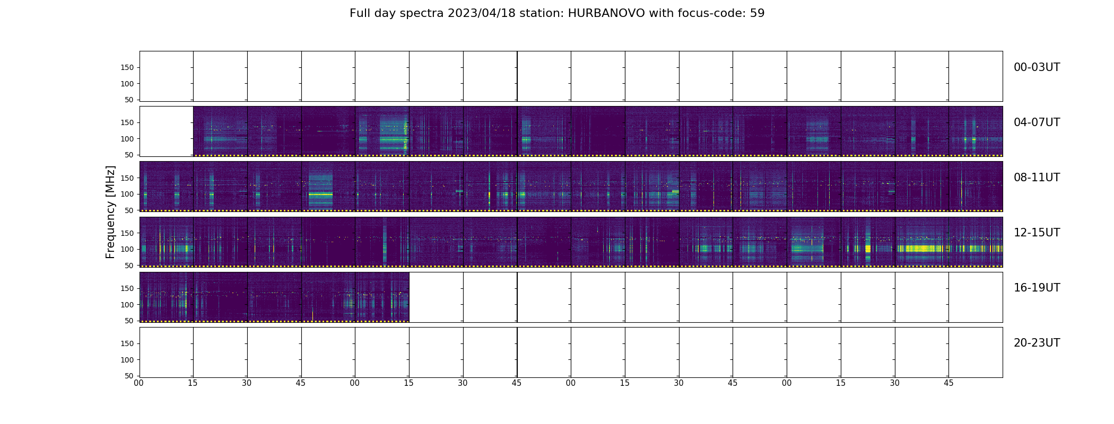Image resolution: width=1114 pixels, height=424 pixels.
Task: Click the last empty panel of the 16-19UT row
Action: [x=976, y=297]
